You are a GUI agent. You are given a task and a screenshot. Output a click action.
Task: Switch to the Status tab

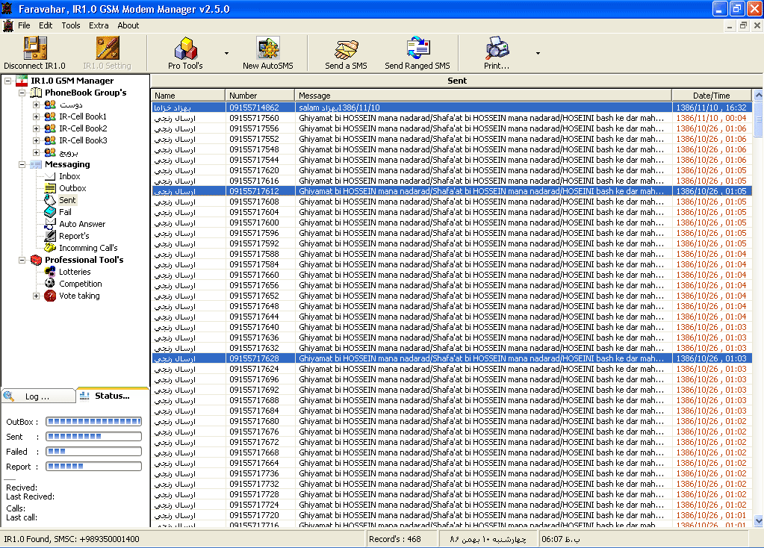coord(112,396)
